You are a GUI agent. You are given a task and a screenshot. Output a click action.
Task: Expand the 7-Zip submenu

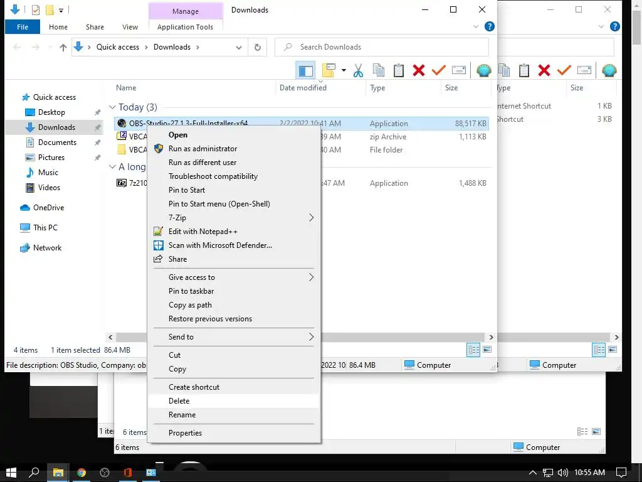tap(233, 218)
